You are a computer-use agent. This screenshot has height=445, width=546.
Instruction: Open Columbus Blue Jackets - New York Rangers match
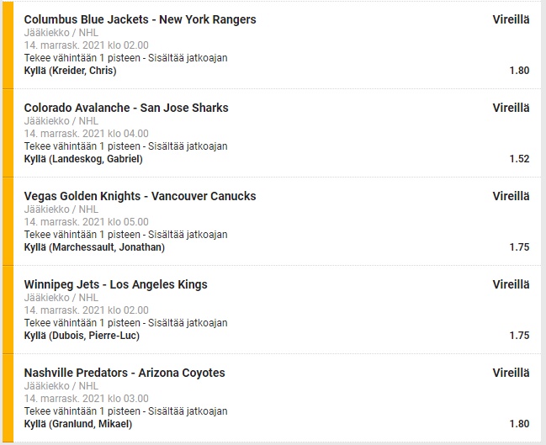tap(140, 19)
